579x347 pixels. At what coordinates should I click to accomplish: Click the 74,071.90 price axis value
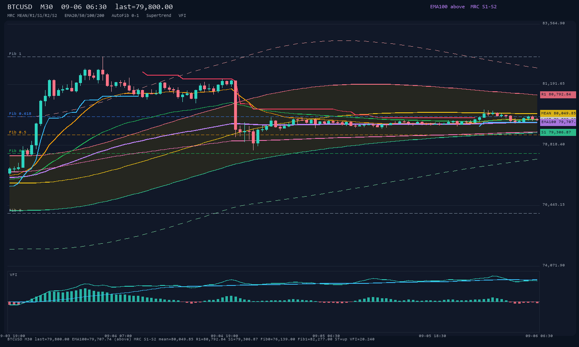point(553,265)
